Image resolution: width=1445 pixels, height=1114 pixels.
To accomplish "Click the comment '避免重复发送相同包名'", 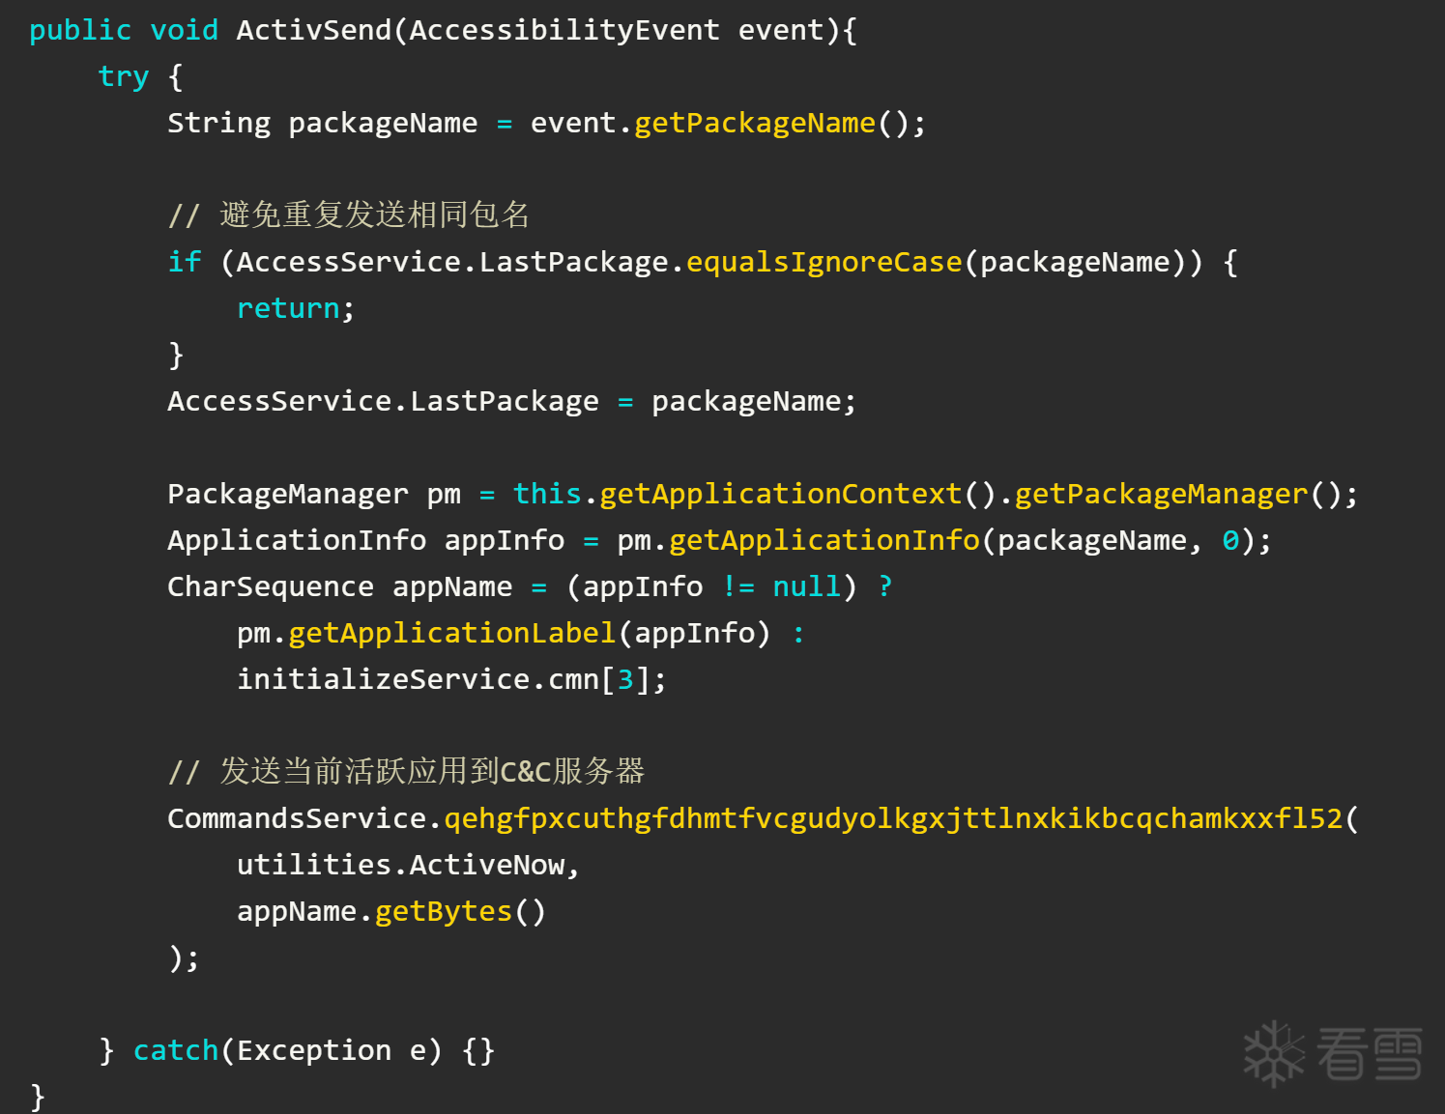I will [x=349, y=214].
